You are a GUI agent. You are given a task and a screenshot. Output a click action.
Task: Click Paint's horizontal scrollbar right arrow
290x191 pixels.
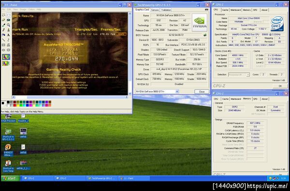pyautogui.click(x=127, y=97)
